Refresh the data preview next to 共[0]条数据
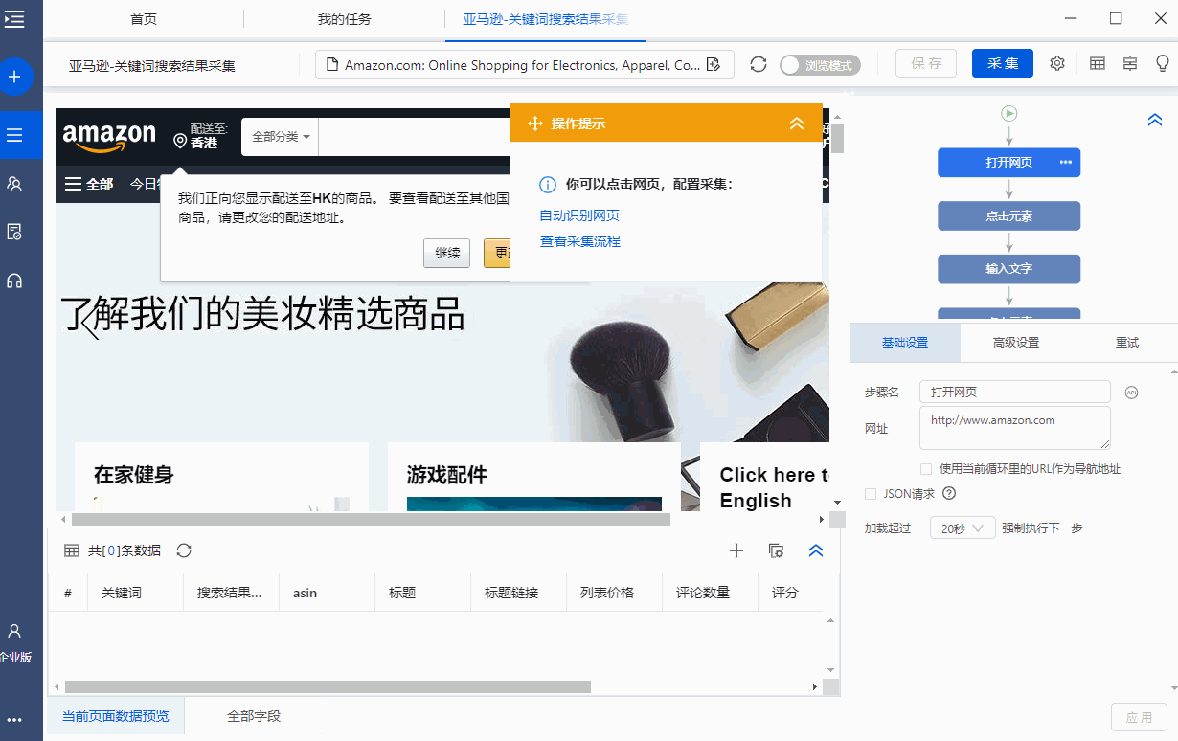The image size is (1178, 741). coord(185,550)
